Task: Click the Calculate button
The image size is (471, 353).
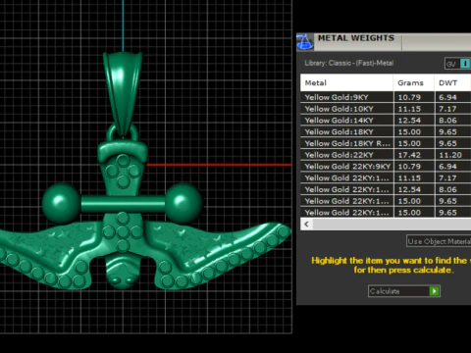Action: click(x=404, y=291)
